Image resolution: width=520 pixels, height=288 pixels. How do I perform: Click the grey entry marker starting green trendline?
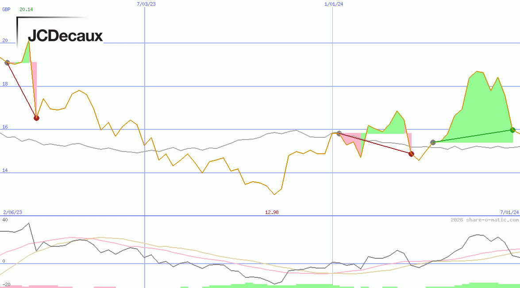(433, 142)
